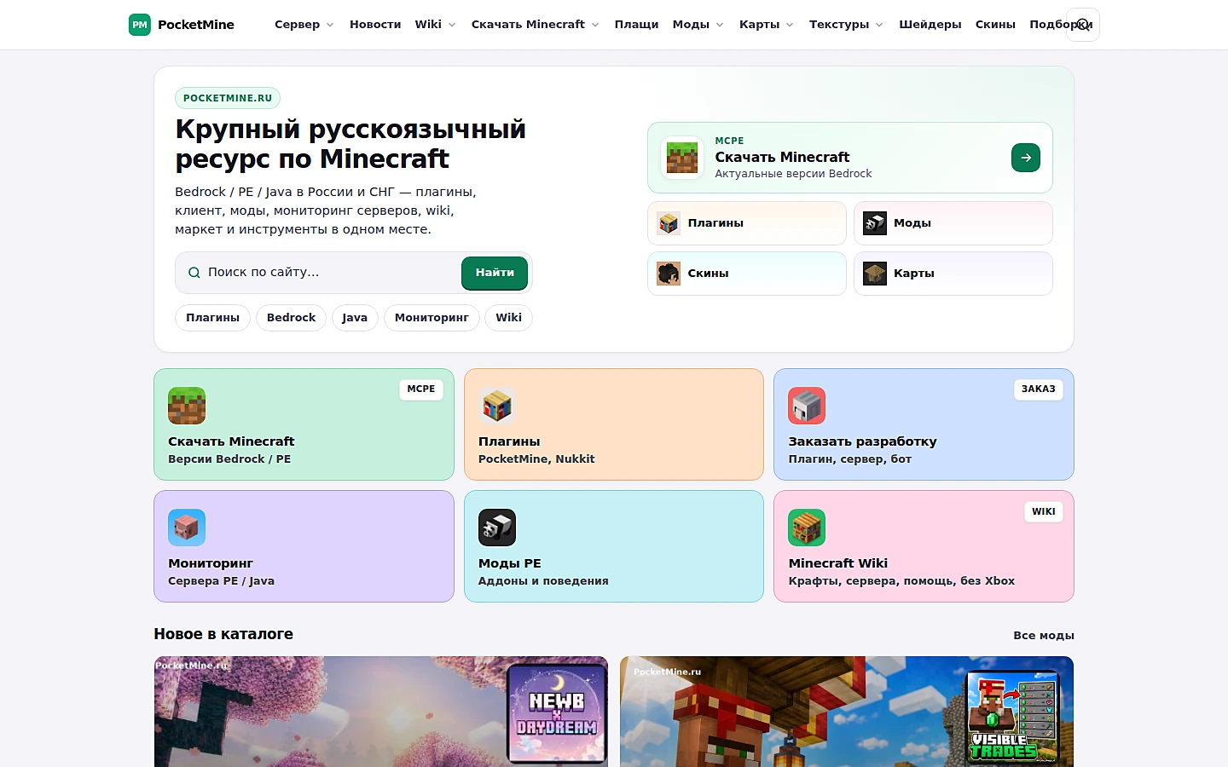
Task: Click the grass block icon in hero card
Action: [682, 158]
